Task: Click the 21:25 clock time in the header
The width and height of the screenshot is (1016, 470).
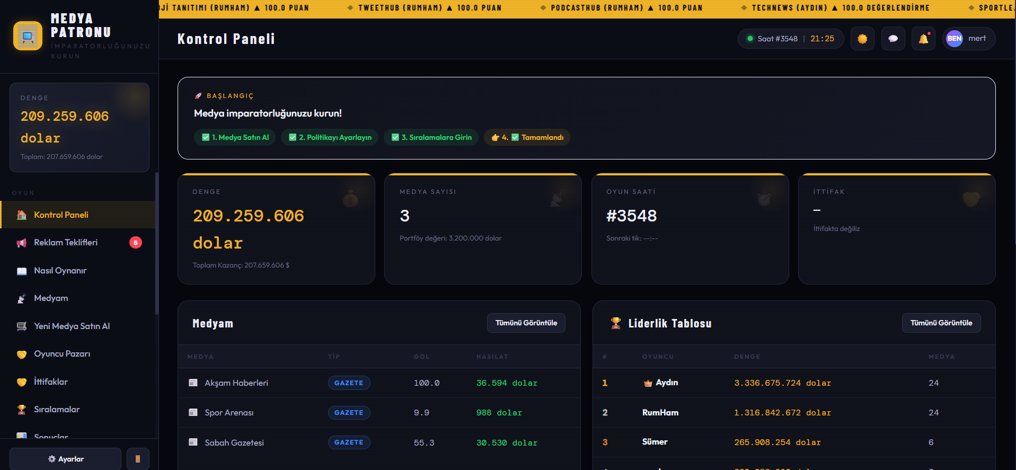Action: [x=822, y=39]
